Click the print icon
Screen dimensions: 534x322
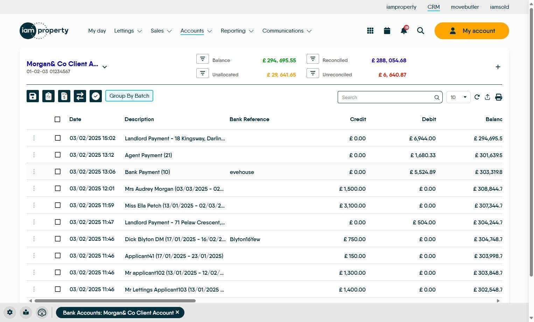499,97
